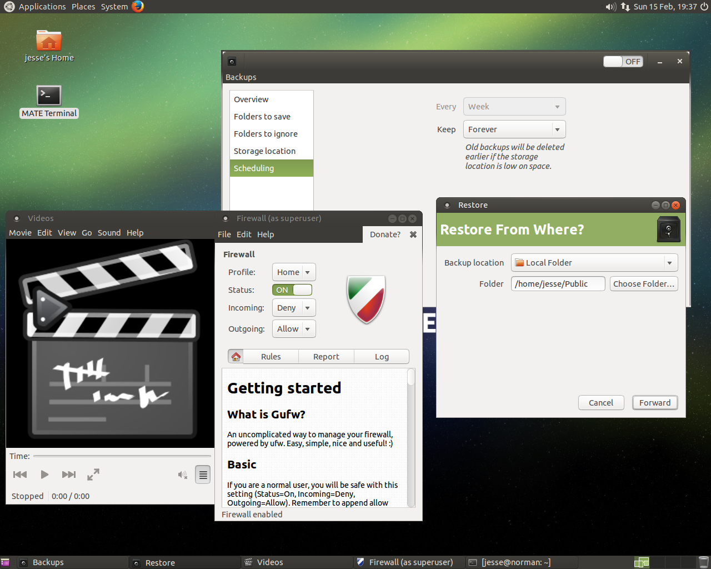Switch to the Log tab in Firewall
Image resolution: width=711 pixels, height=569 pixels.
point(382,357)
